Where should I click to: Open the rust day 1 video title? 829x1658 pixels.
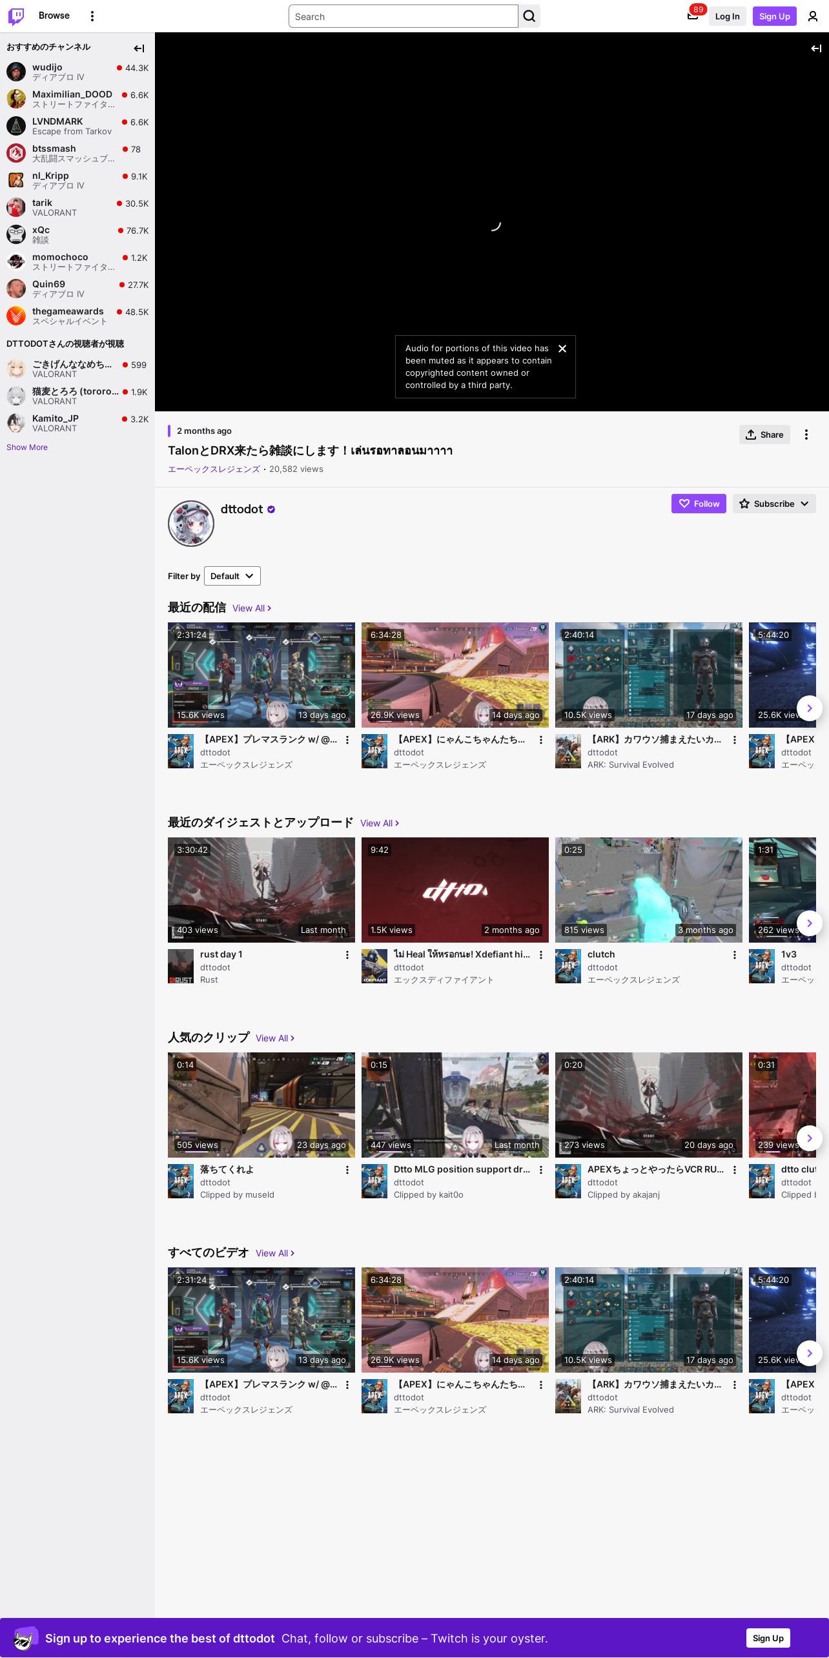coord(221,954)
